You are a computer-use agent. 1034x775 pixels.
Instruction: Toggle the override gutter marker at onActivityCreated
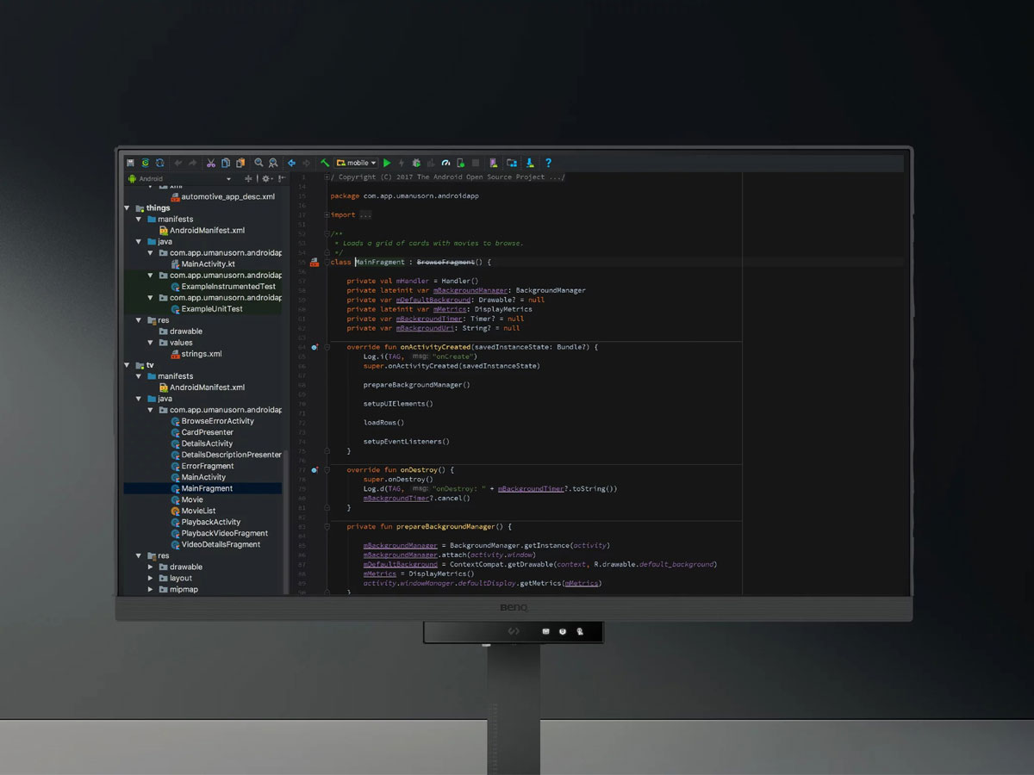click(315, 347)
